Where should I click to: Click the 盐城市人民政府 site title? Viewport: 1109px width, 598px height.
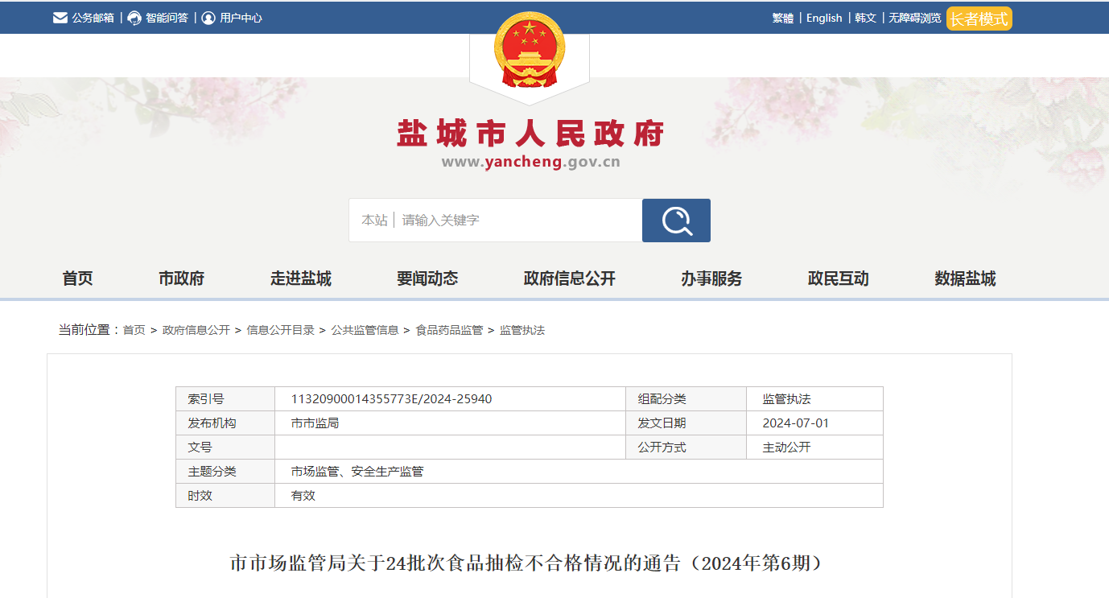tap(530, 134)
